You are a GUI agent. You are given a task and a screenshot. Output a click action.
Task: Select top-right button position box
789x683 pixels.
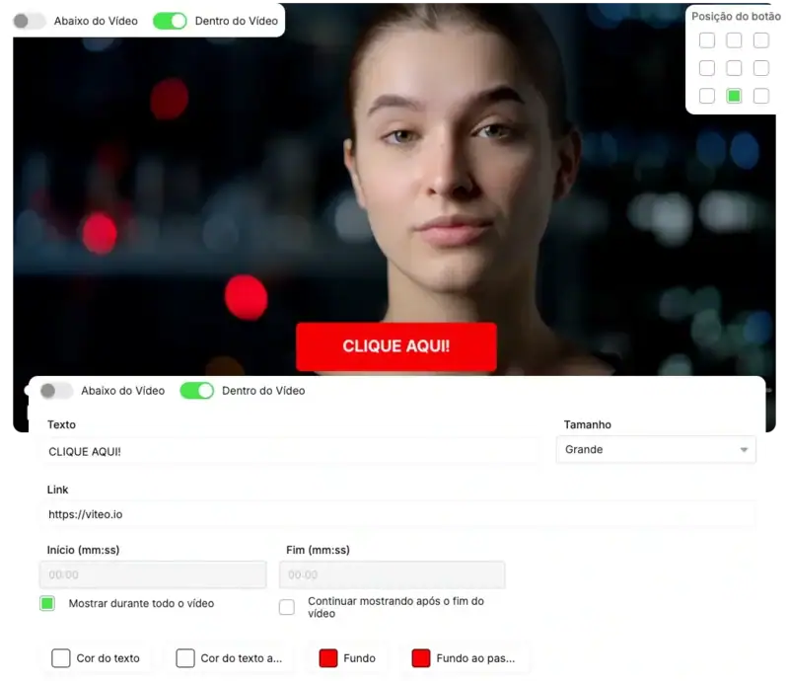[761, 40]
